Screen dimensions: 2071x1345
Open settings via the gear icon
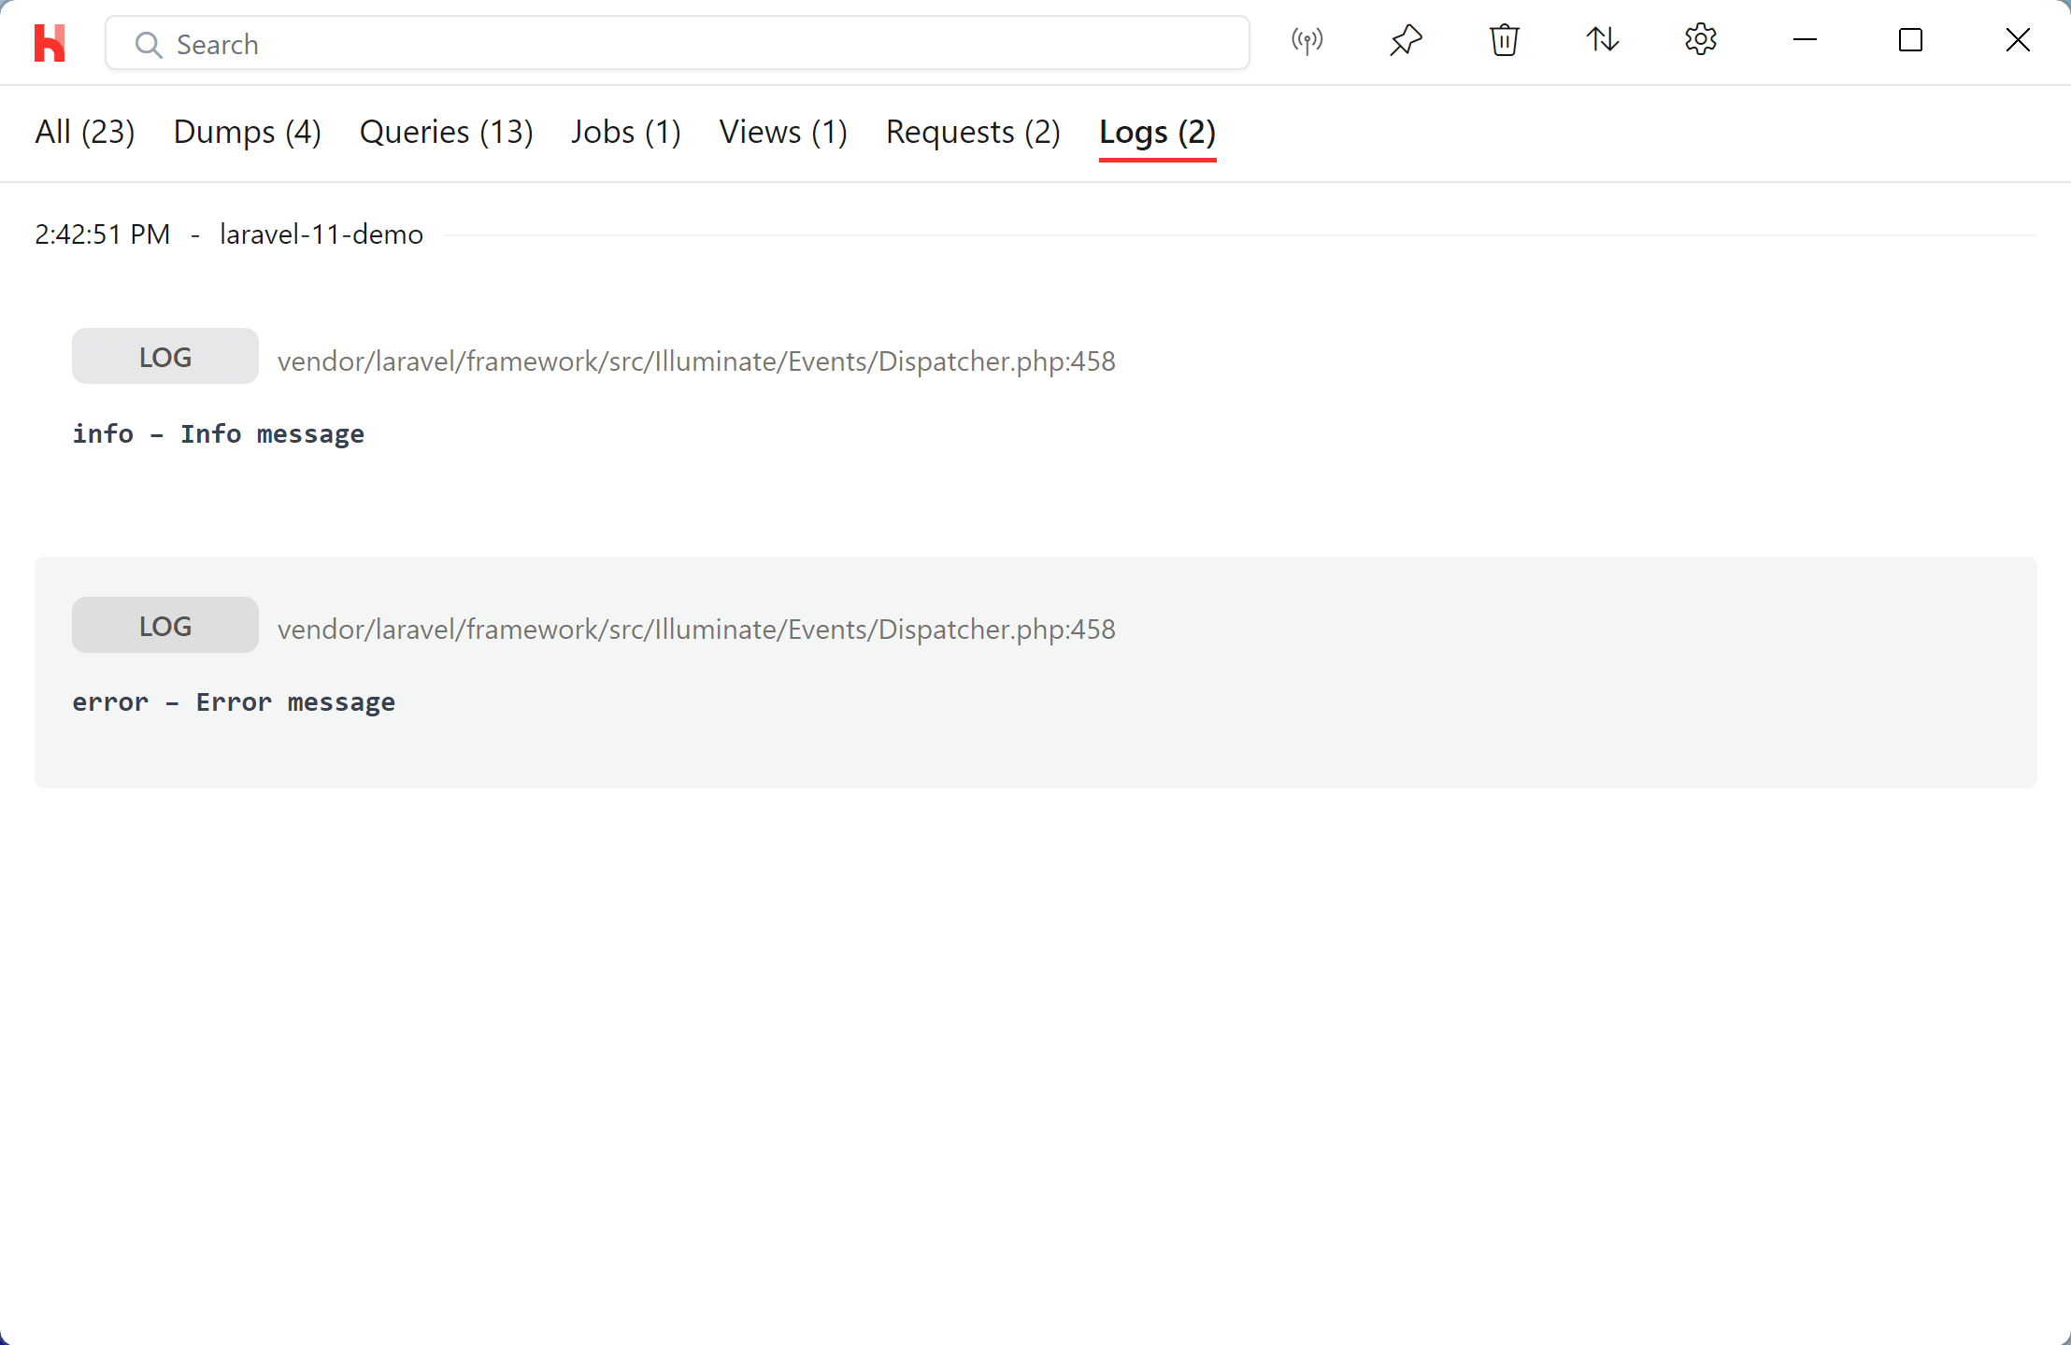[1700, 40]
